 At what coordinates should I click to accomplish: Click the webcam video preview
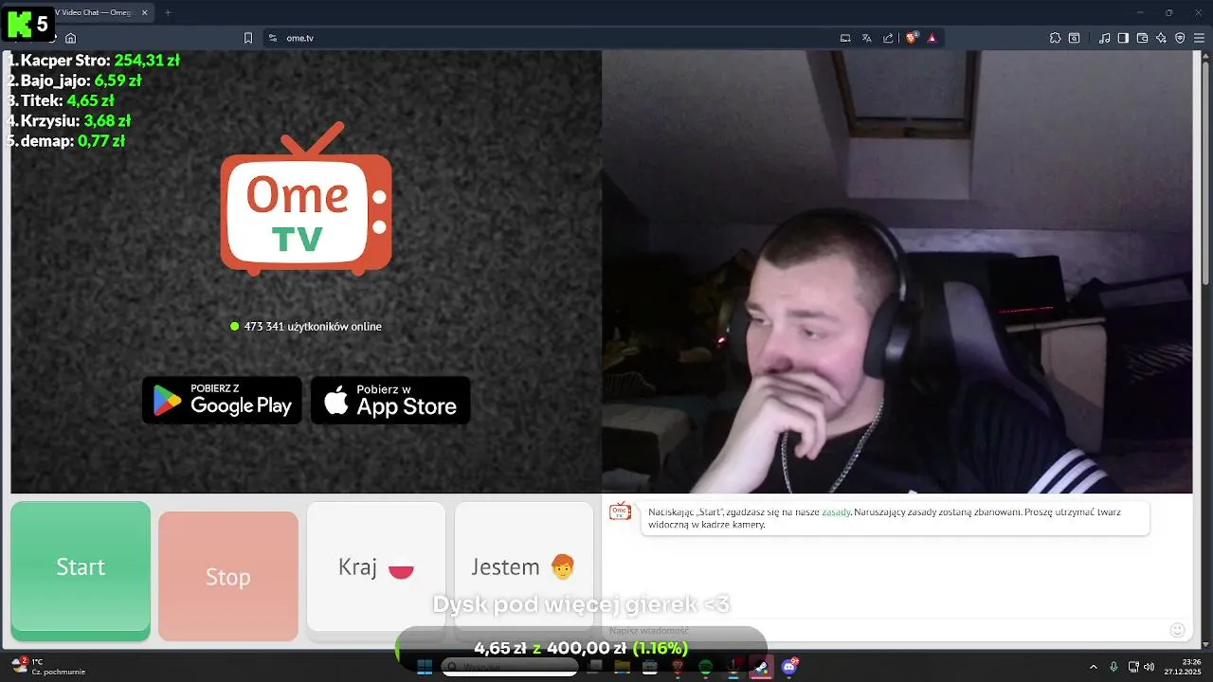coord(896,272)
